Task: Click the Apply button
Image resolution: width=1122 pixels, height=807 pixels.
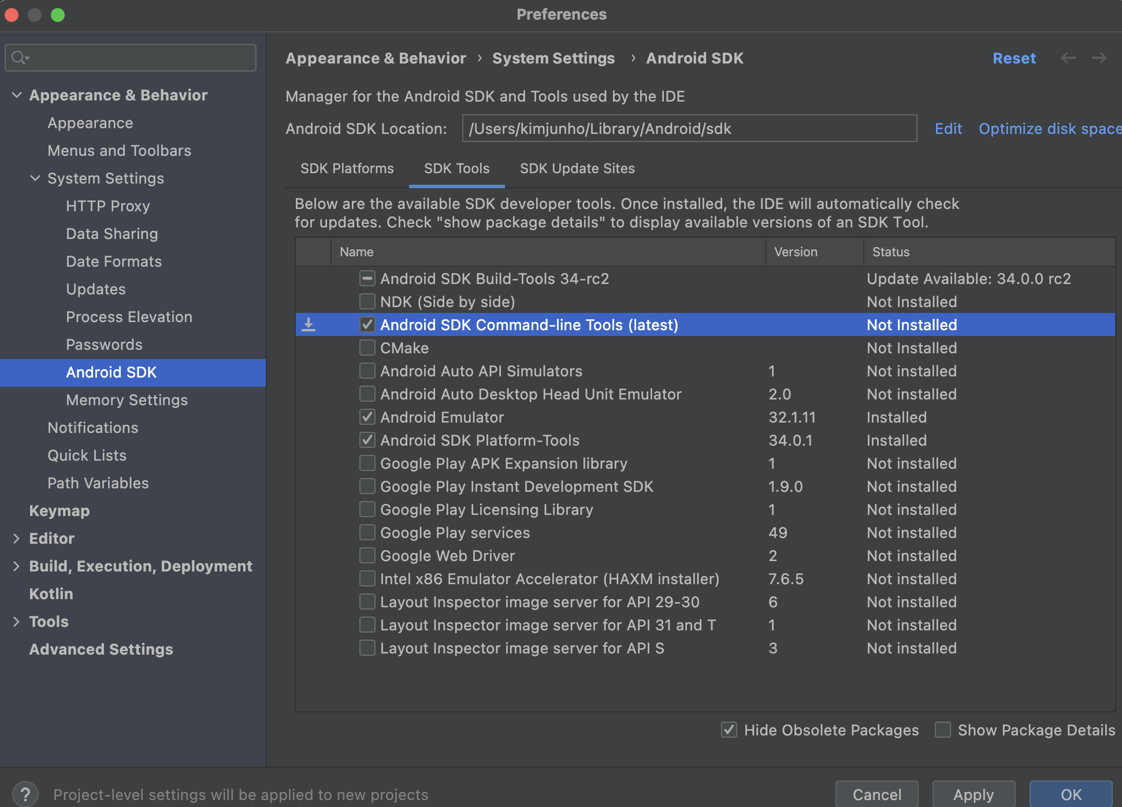Action: [x=973, y=794]
